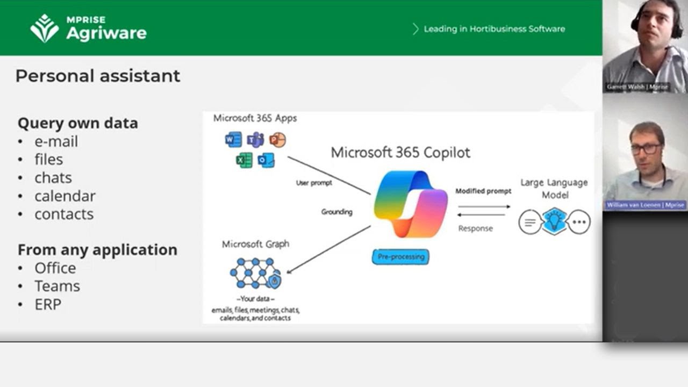Click the 'ERP' bullet

tap(48, 305)
